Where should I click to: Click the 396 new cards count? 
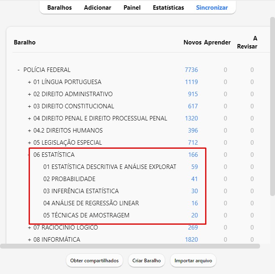[193, 131]
